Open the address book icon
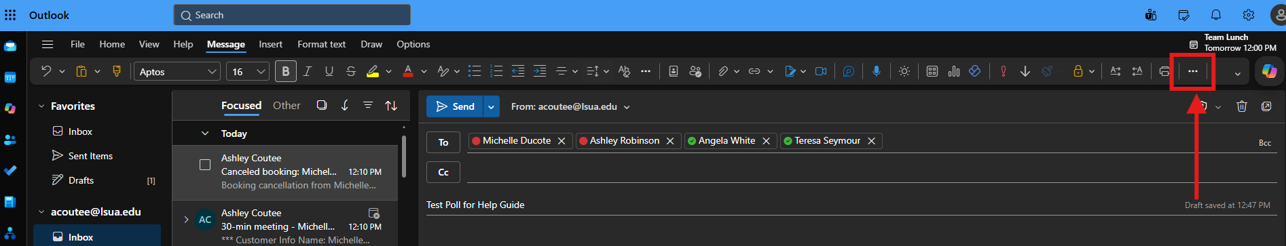The height and width of the screenshot is (246, 1286). [674, 71]
